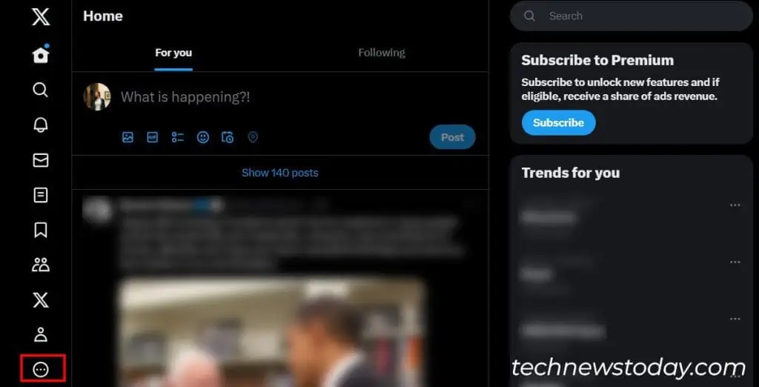Open Communities people icon
This screenshot has width=759, height=387.
41,265
